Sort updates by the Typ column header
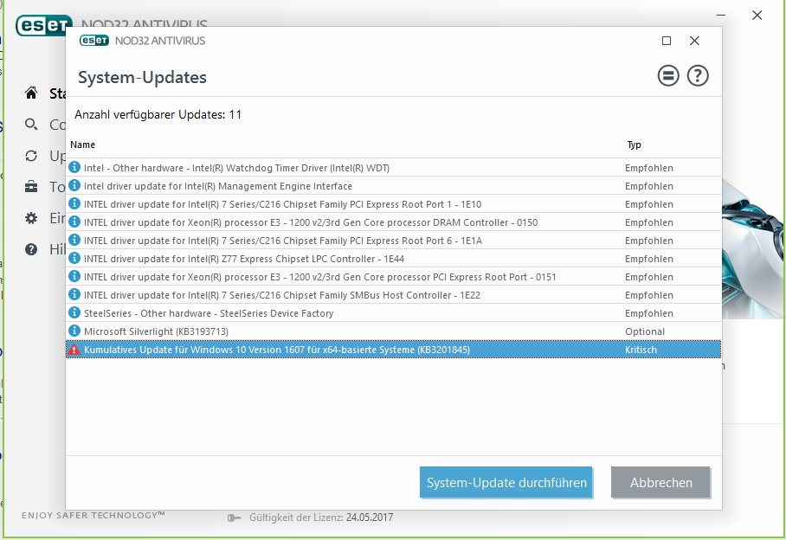 [635, 145]
